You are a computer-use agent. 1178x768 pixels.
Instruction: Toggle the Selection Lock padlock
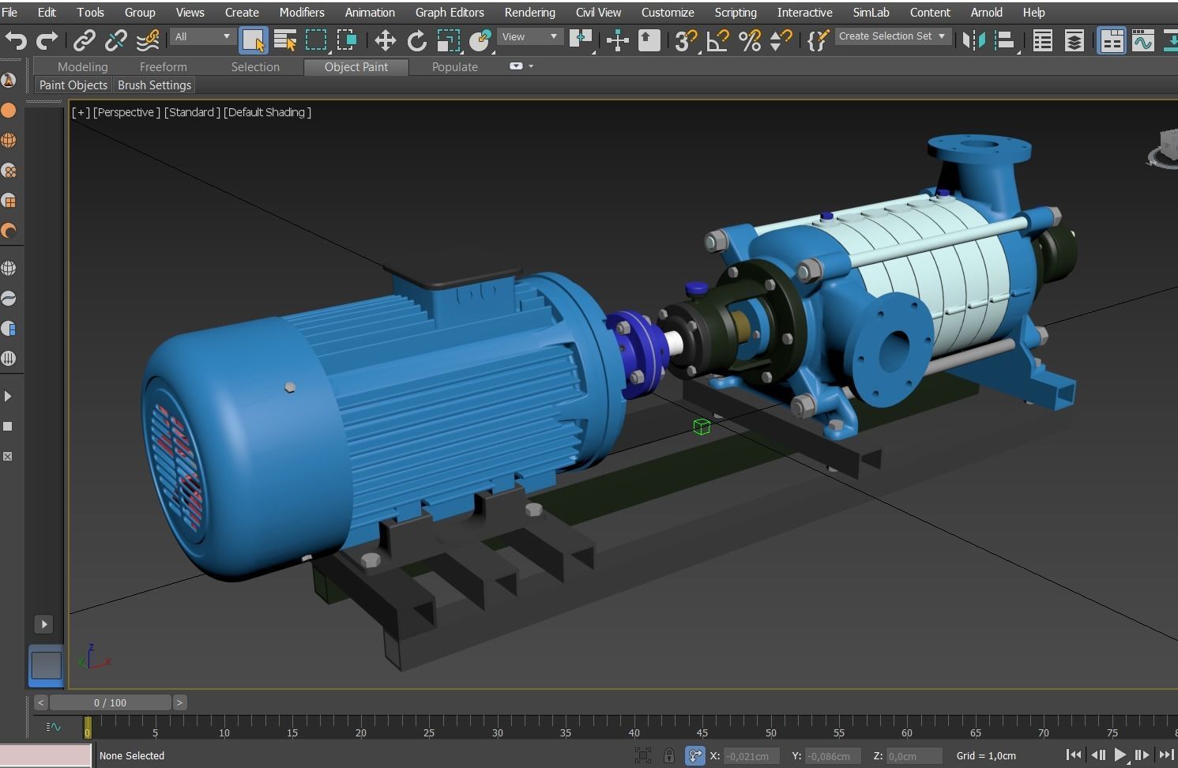[669, 755]
